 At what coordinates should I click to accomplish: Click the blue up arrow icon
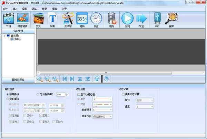tap(97, 79)
